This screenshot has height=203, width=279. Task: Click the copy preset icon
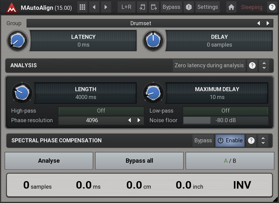(x=142, y=7)
